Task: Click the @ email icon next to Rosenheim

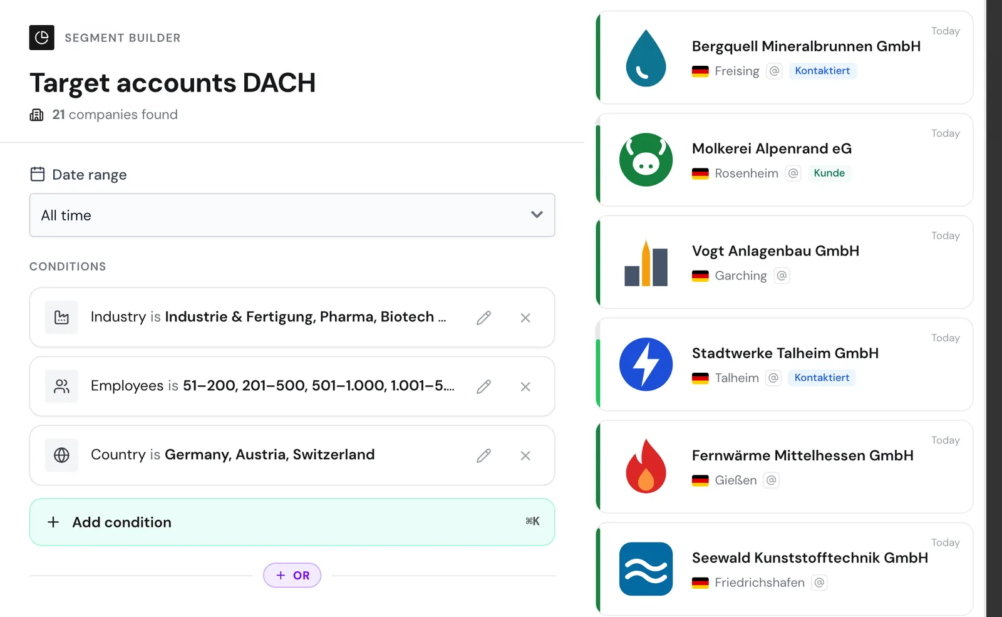Action: 793,173
